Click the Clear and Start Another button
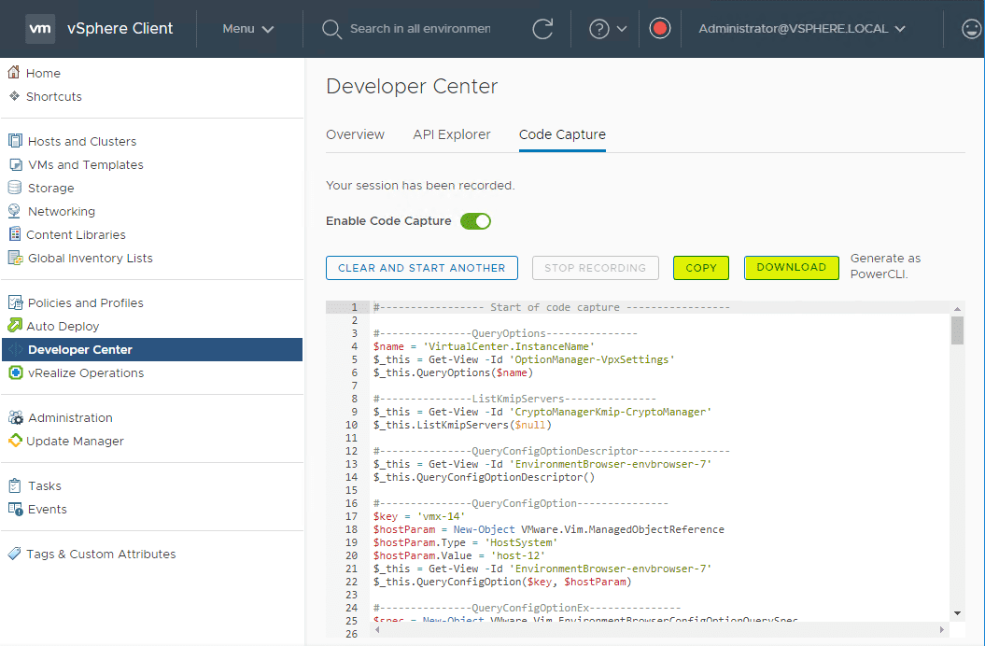Image resolution: width=985 pixels, height=646 pixels. tap(421, 268)
